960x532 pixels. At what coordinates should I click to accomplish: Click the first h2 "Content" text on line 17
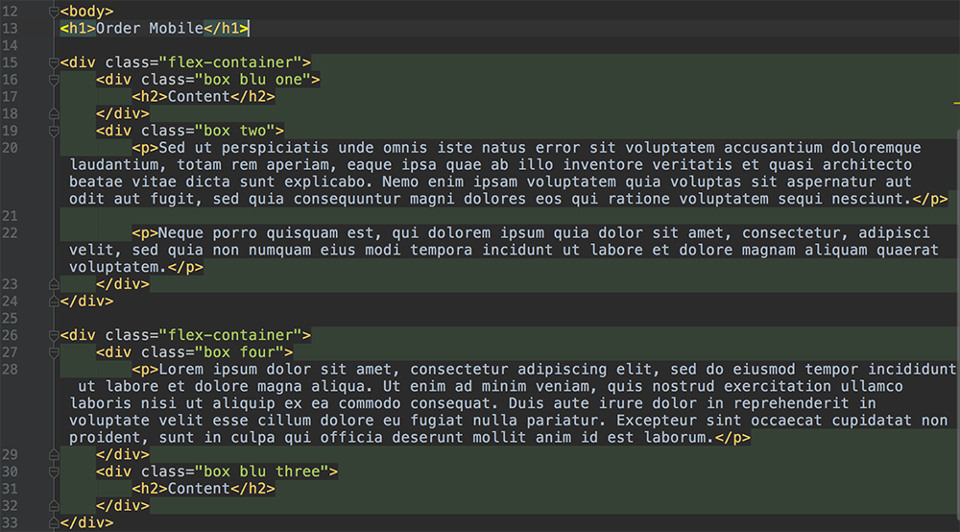[199, 97]
